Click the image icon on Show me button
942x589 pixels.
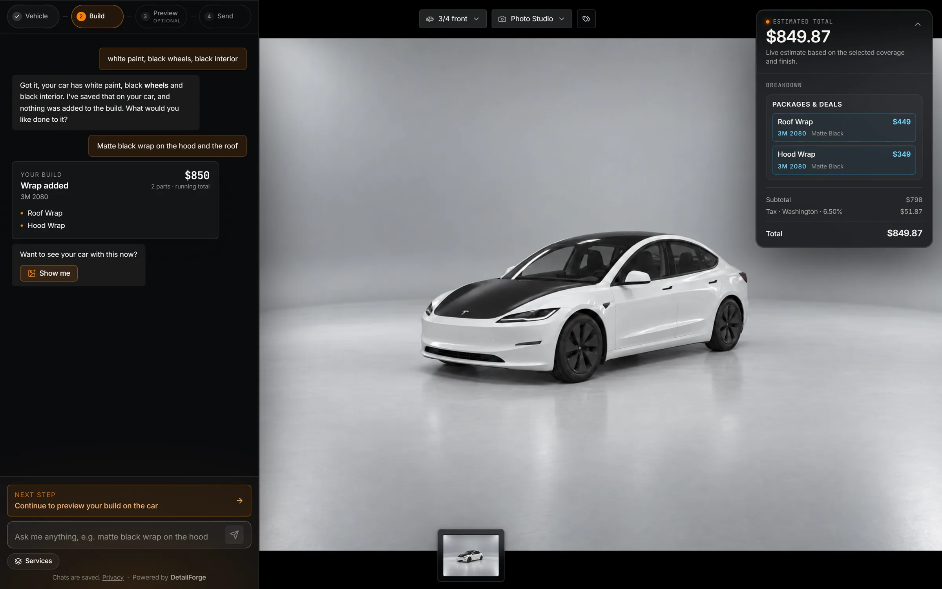click(x=32, y=273)
